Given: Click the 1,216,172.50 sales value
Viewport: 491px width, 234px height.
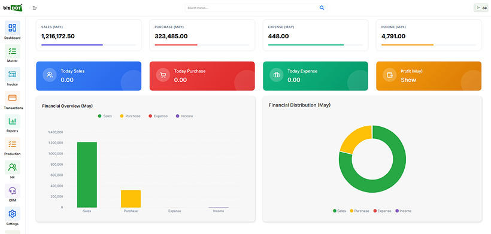Looking at the screenshot, I should pyautogui.click(x=58, y=37).
